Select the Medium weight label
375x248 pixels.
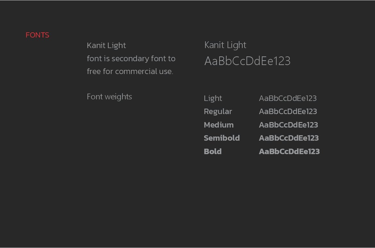[219, 125]
